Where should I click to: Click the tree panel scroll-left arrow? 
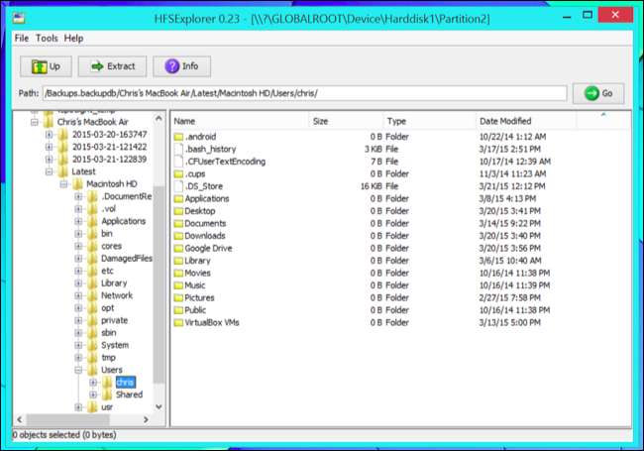tap(19, 420)
